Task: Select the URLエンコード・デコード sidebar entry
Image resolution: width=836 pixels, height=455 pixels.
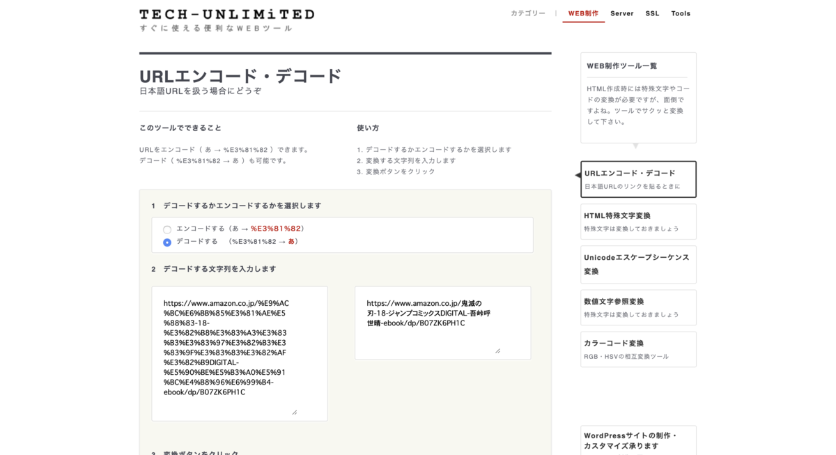Action: tap(637, 179)
